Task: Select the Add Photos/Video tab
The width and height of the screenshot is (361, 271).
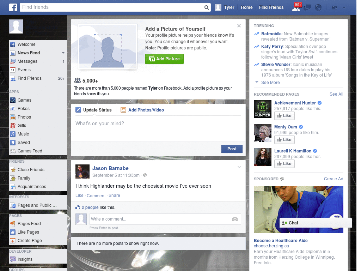Action: [142, 110]
